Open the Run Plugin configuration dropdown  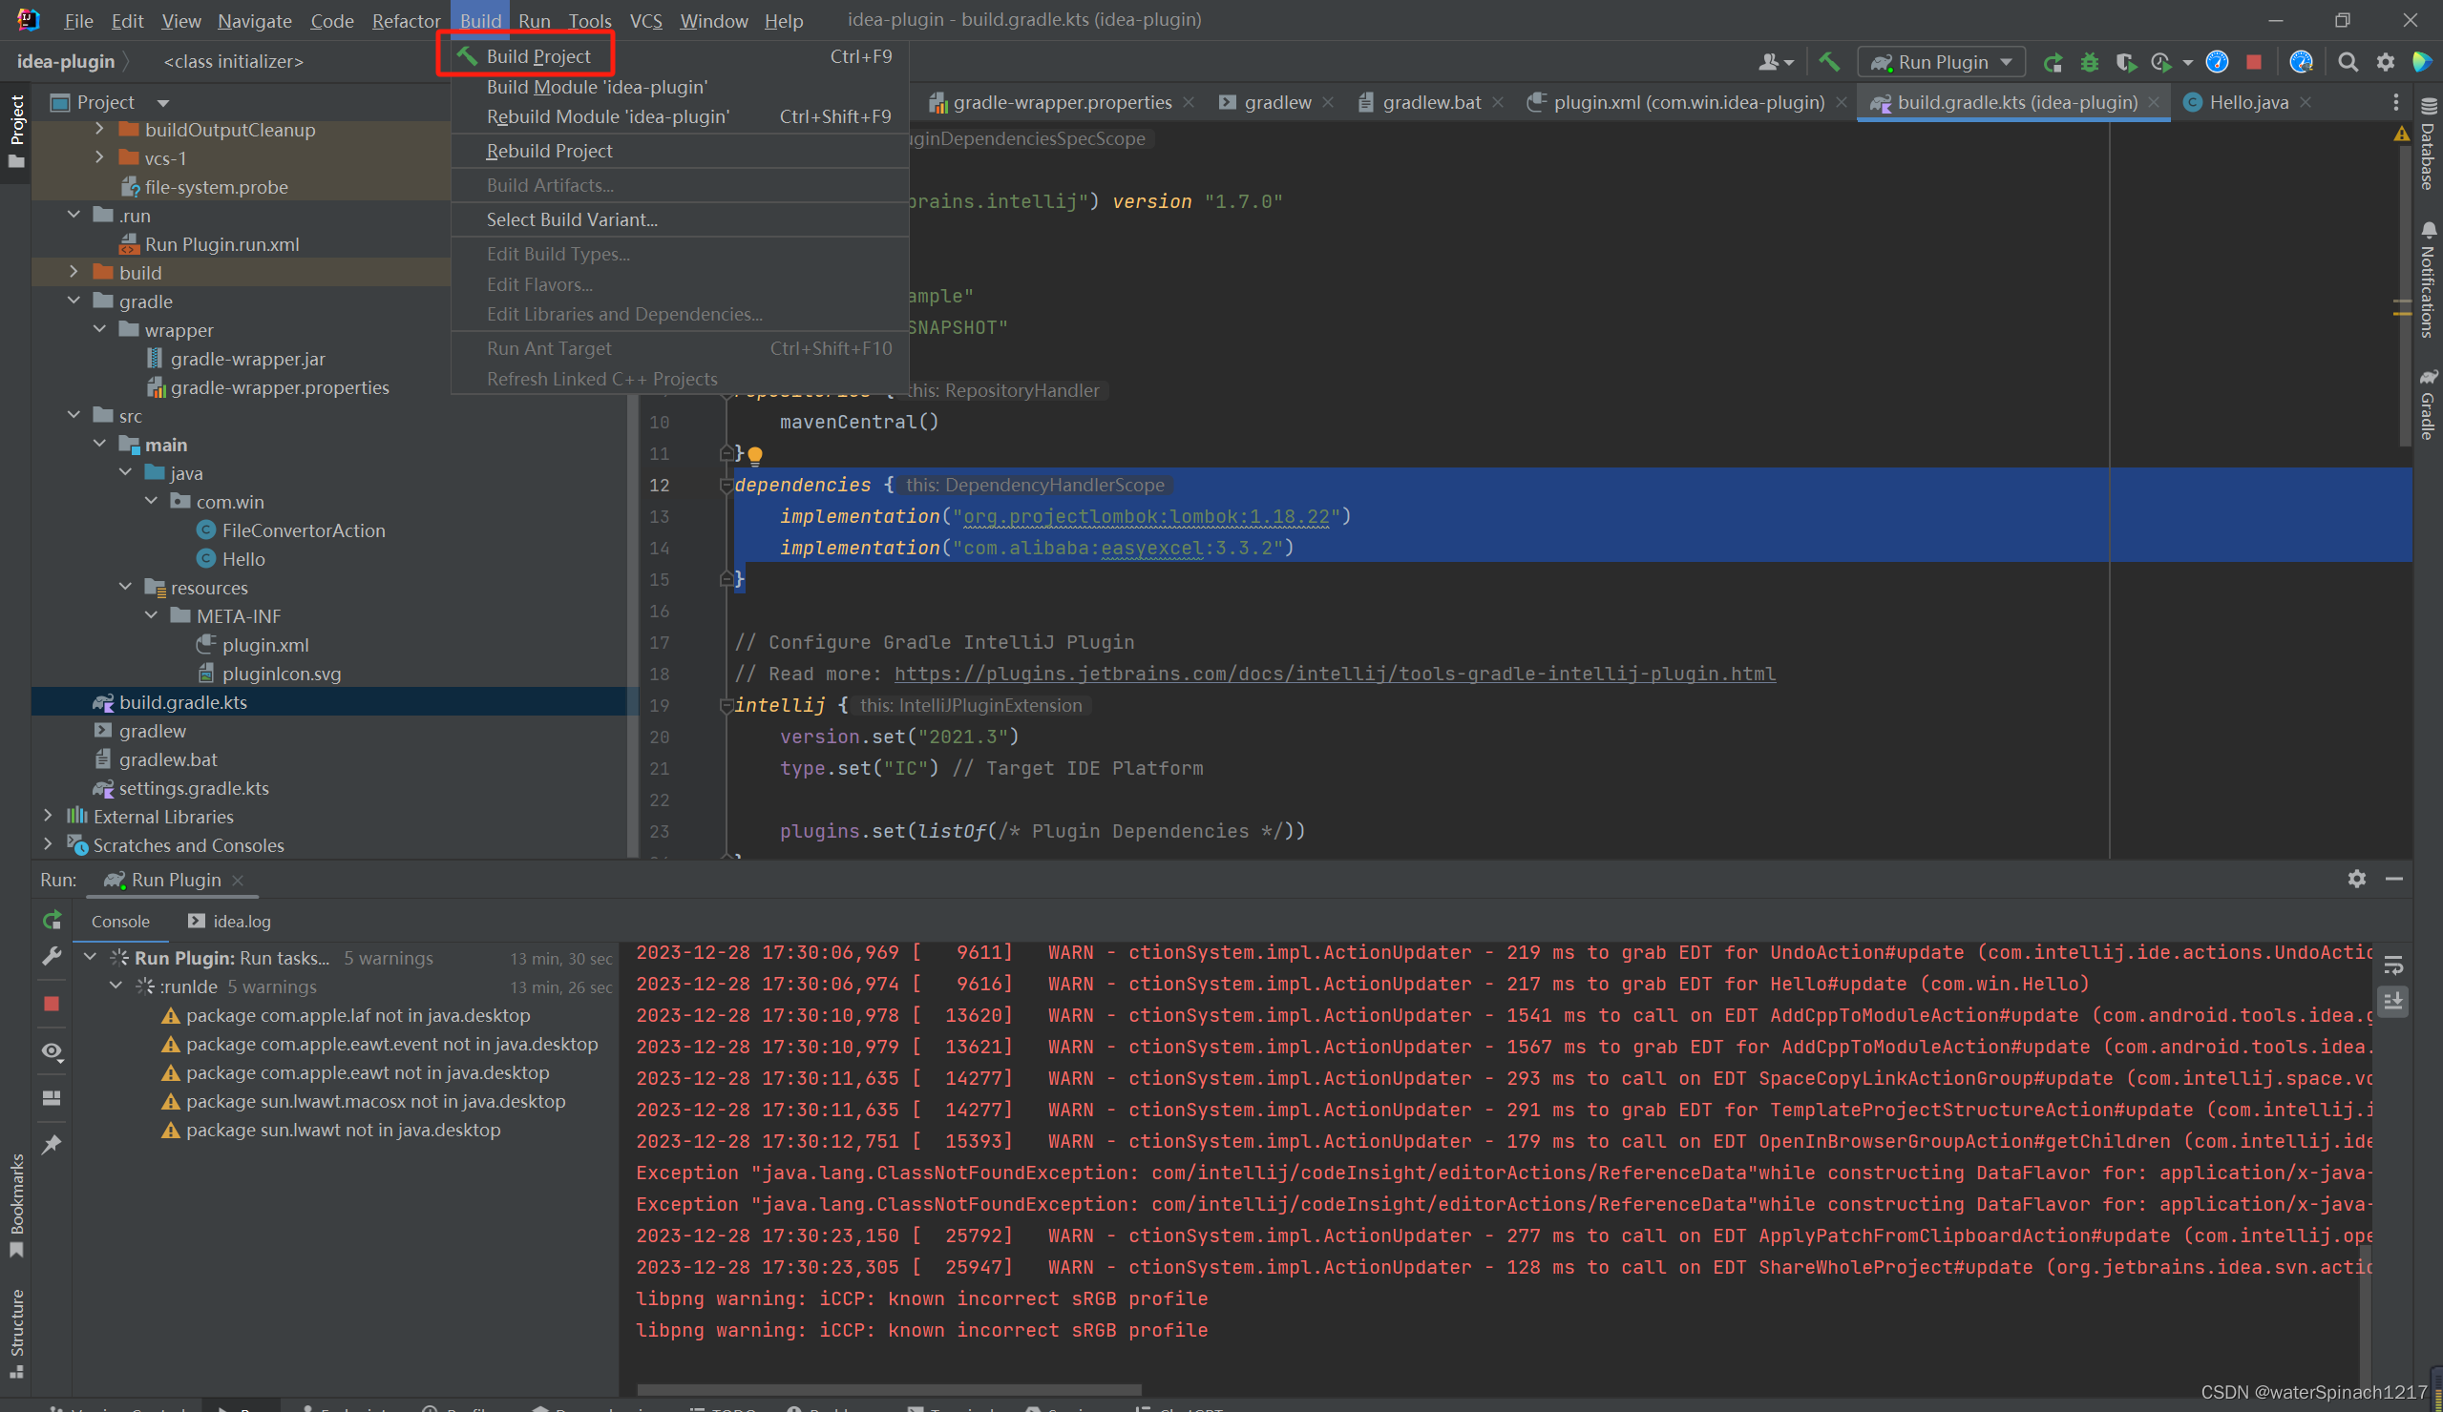coord(1942,62)
